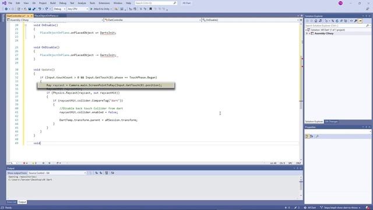Click the Solution 'AR Dart' tree item
The image size is (373, 210).
pos(328,30)
